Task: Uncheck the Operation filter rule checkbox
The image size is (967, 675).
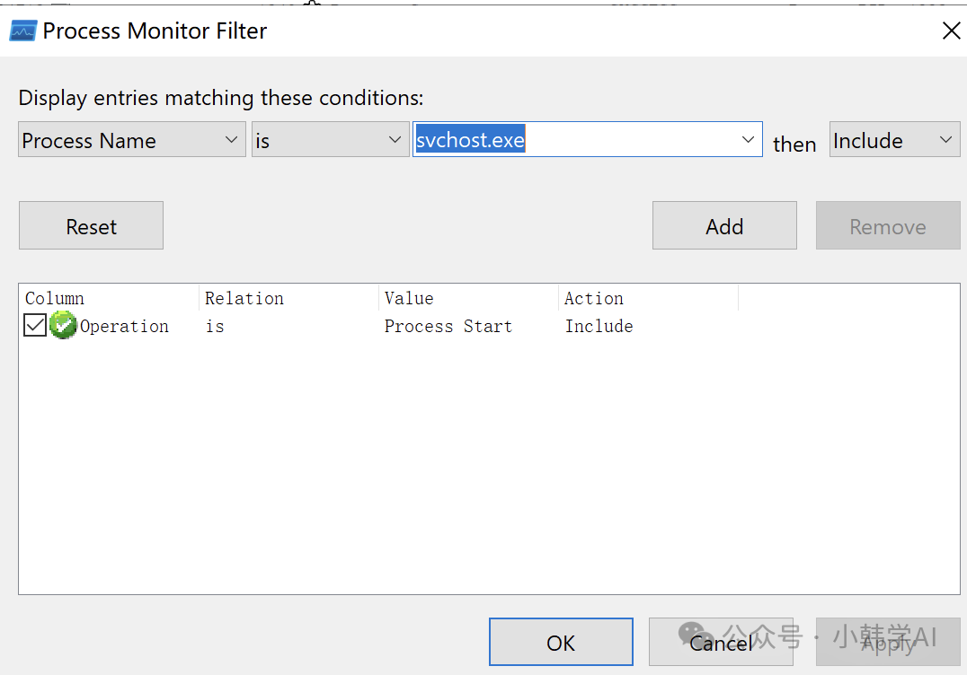Action: coord(35,326)
